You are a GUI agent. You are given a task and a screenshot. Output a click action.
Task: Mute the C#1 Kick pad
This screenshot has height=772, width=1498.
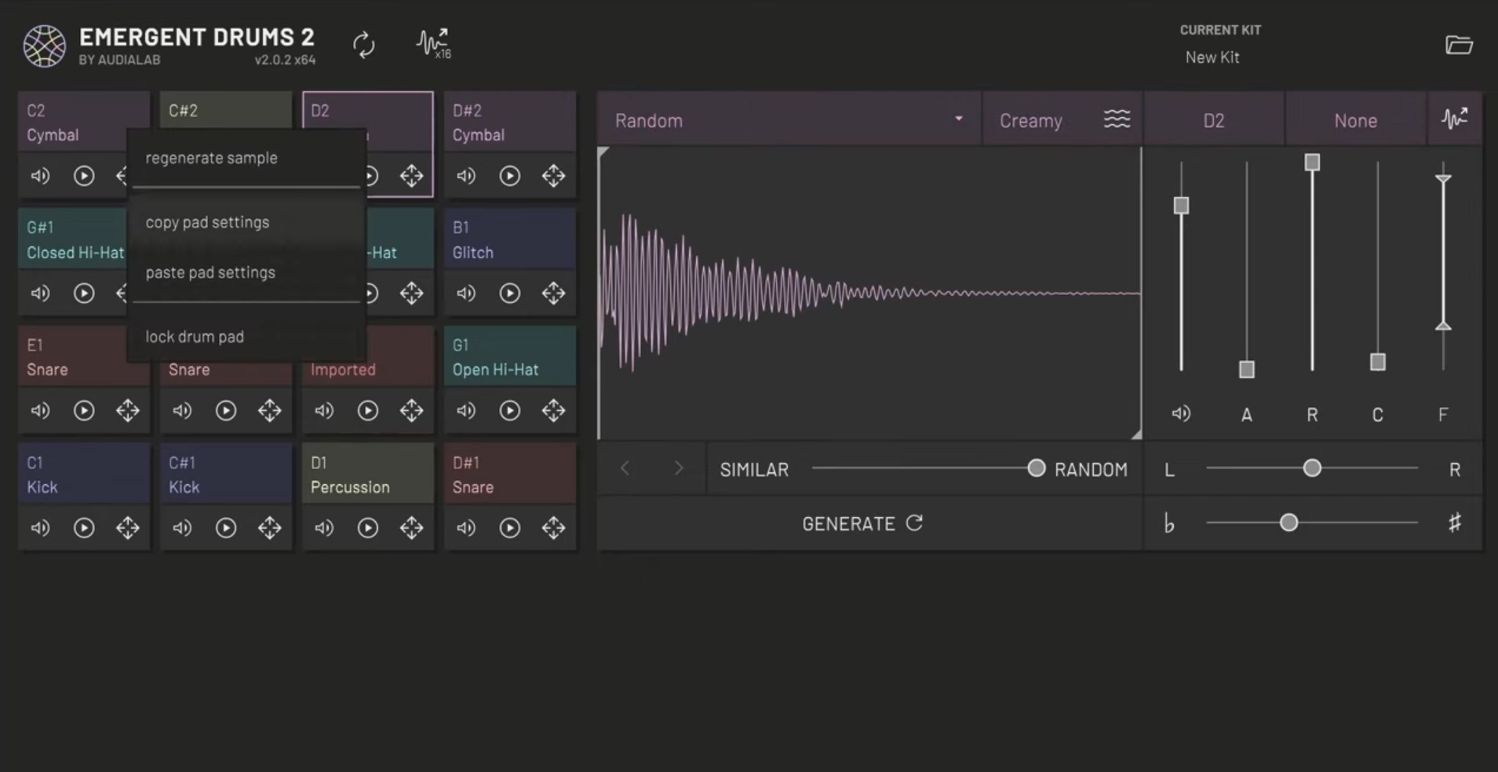point(182,528)
